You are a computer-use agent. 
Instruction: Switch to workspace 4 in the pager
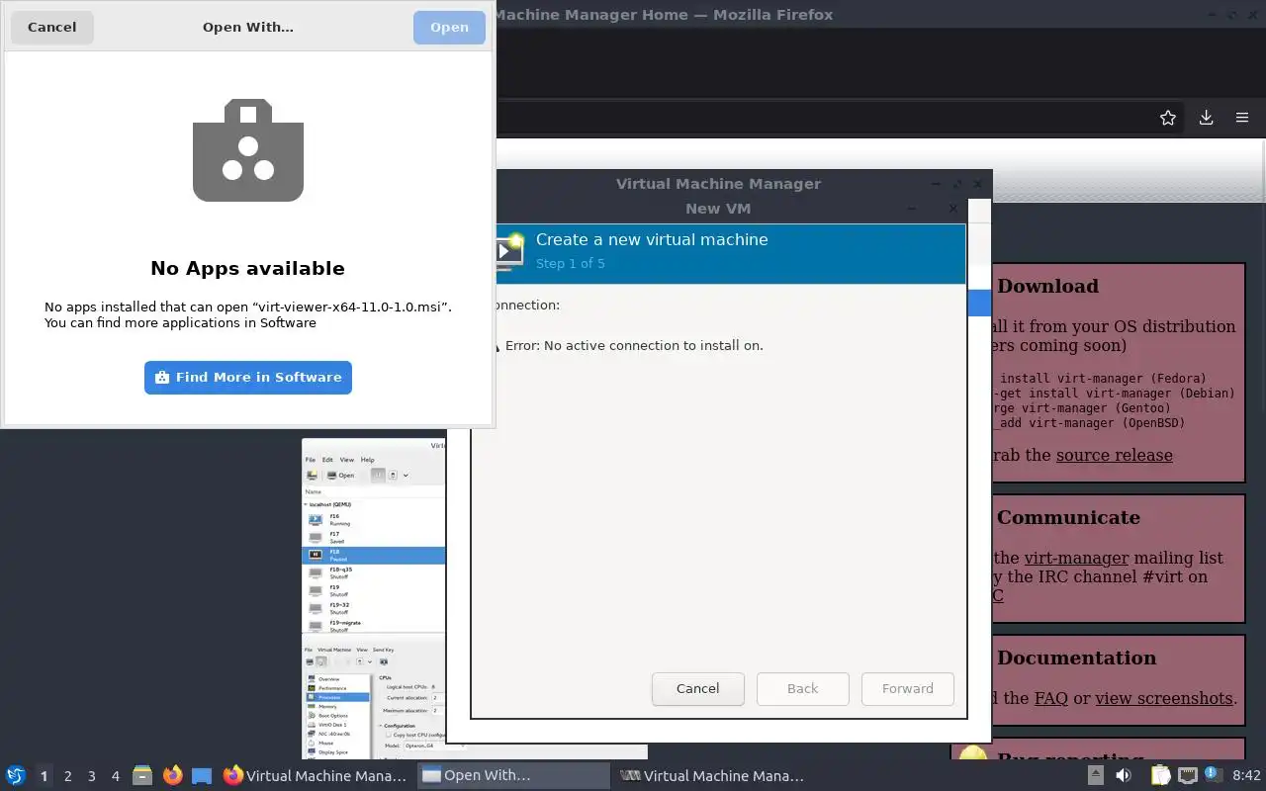tap(115, 776)
